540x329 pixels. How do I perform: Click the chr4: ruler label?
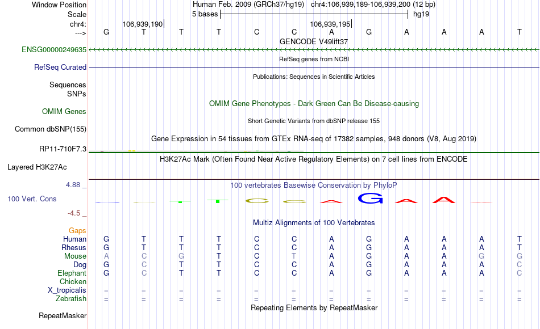[x=78, y=24]
